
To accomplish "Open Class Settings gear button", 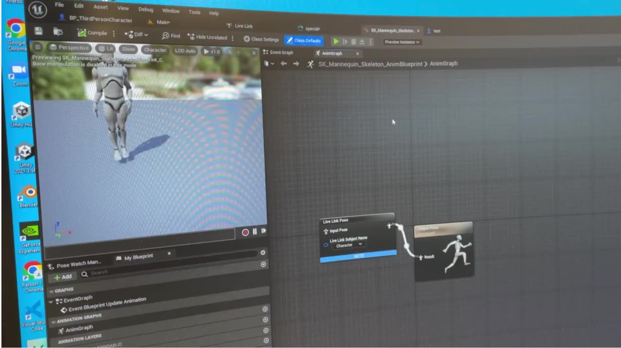I will [x=261, y=39].
